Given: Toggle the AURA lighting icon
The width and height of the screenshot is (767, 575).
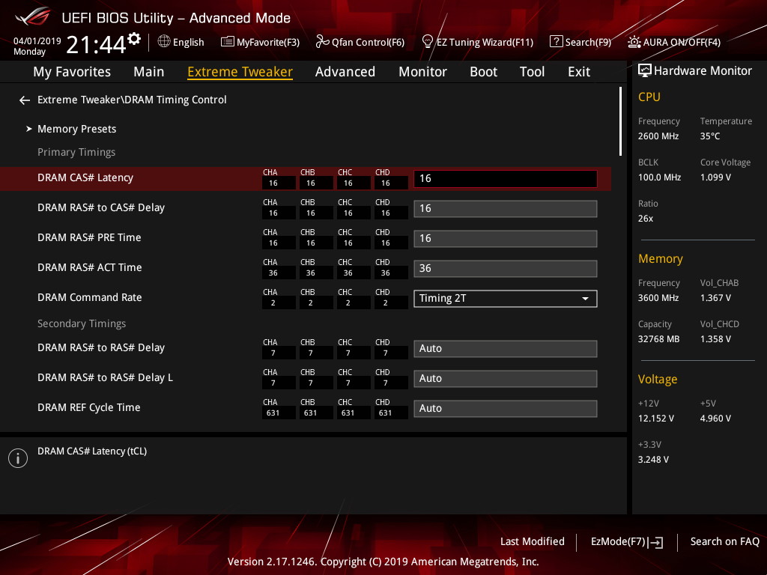Looking at the screenshot, I should (634, 42).
